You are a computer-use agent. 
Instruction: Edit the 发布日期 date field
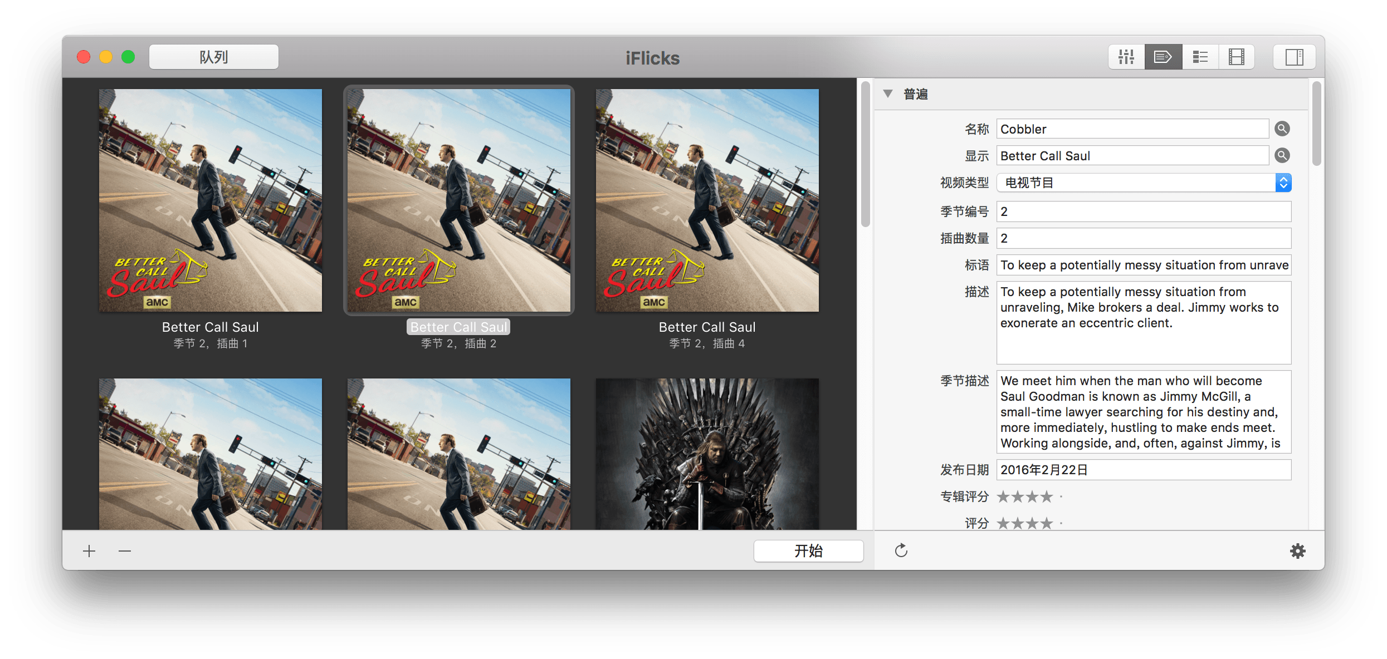point(1144,470)
